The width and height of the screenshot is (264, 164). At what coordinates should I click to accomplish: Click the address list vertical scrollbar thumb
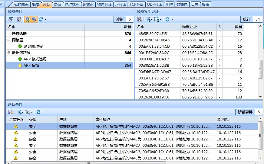(x=260, y=69)
